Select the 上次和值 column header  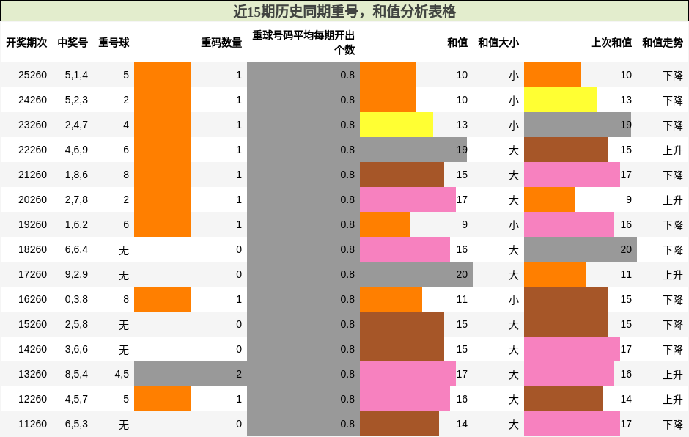pyautogui.click(x=611, y=43)
